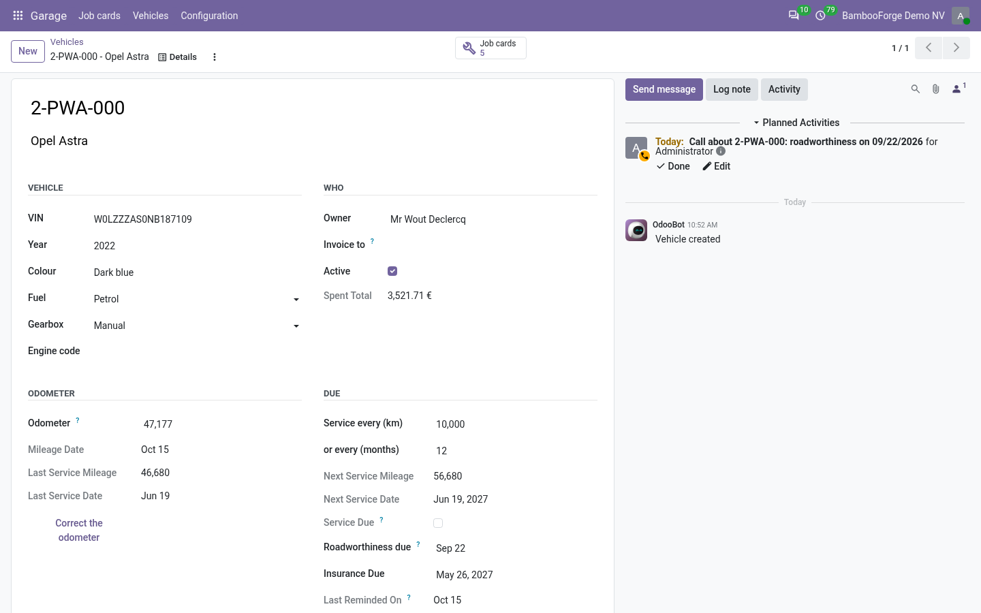Create a New vehicle record

click(x=28, y=51)
